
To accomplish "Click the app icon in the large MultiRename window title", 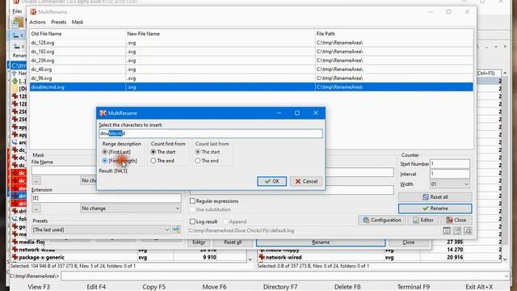I will 33,11.
